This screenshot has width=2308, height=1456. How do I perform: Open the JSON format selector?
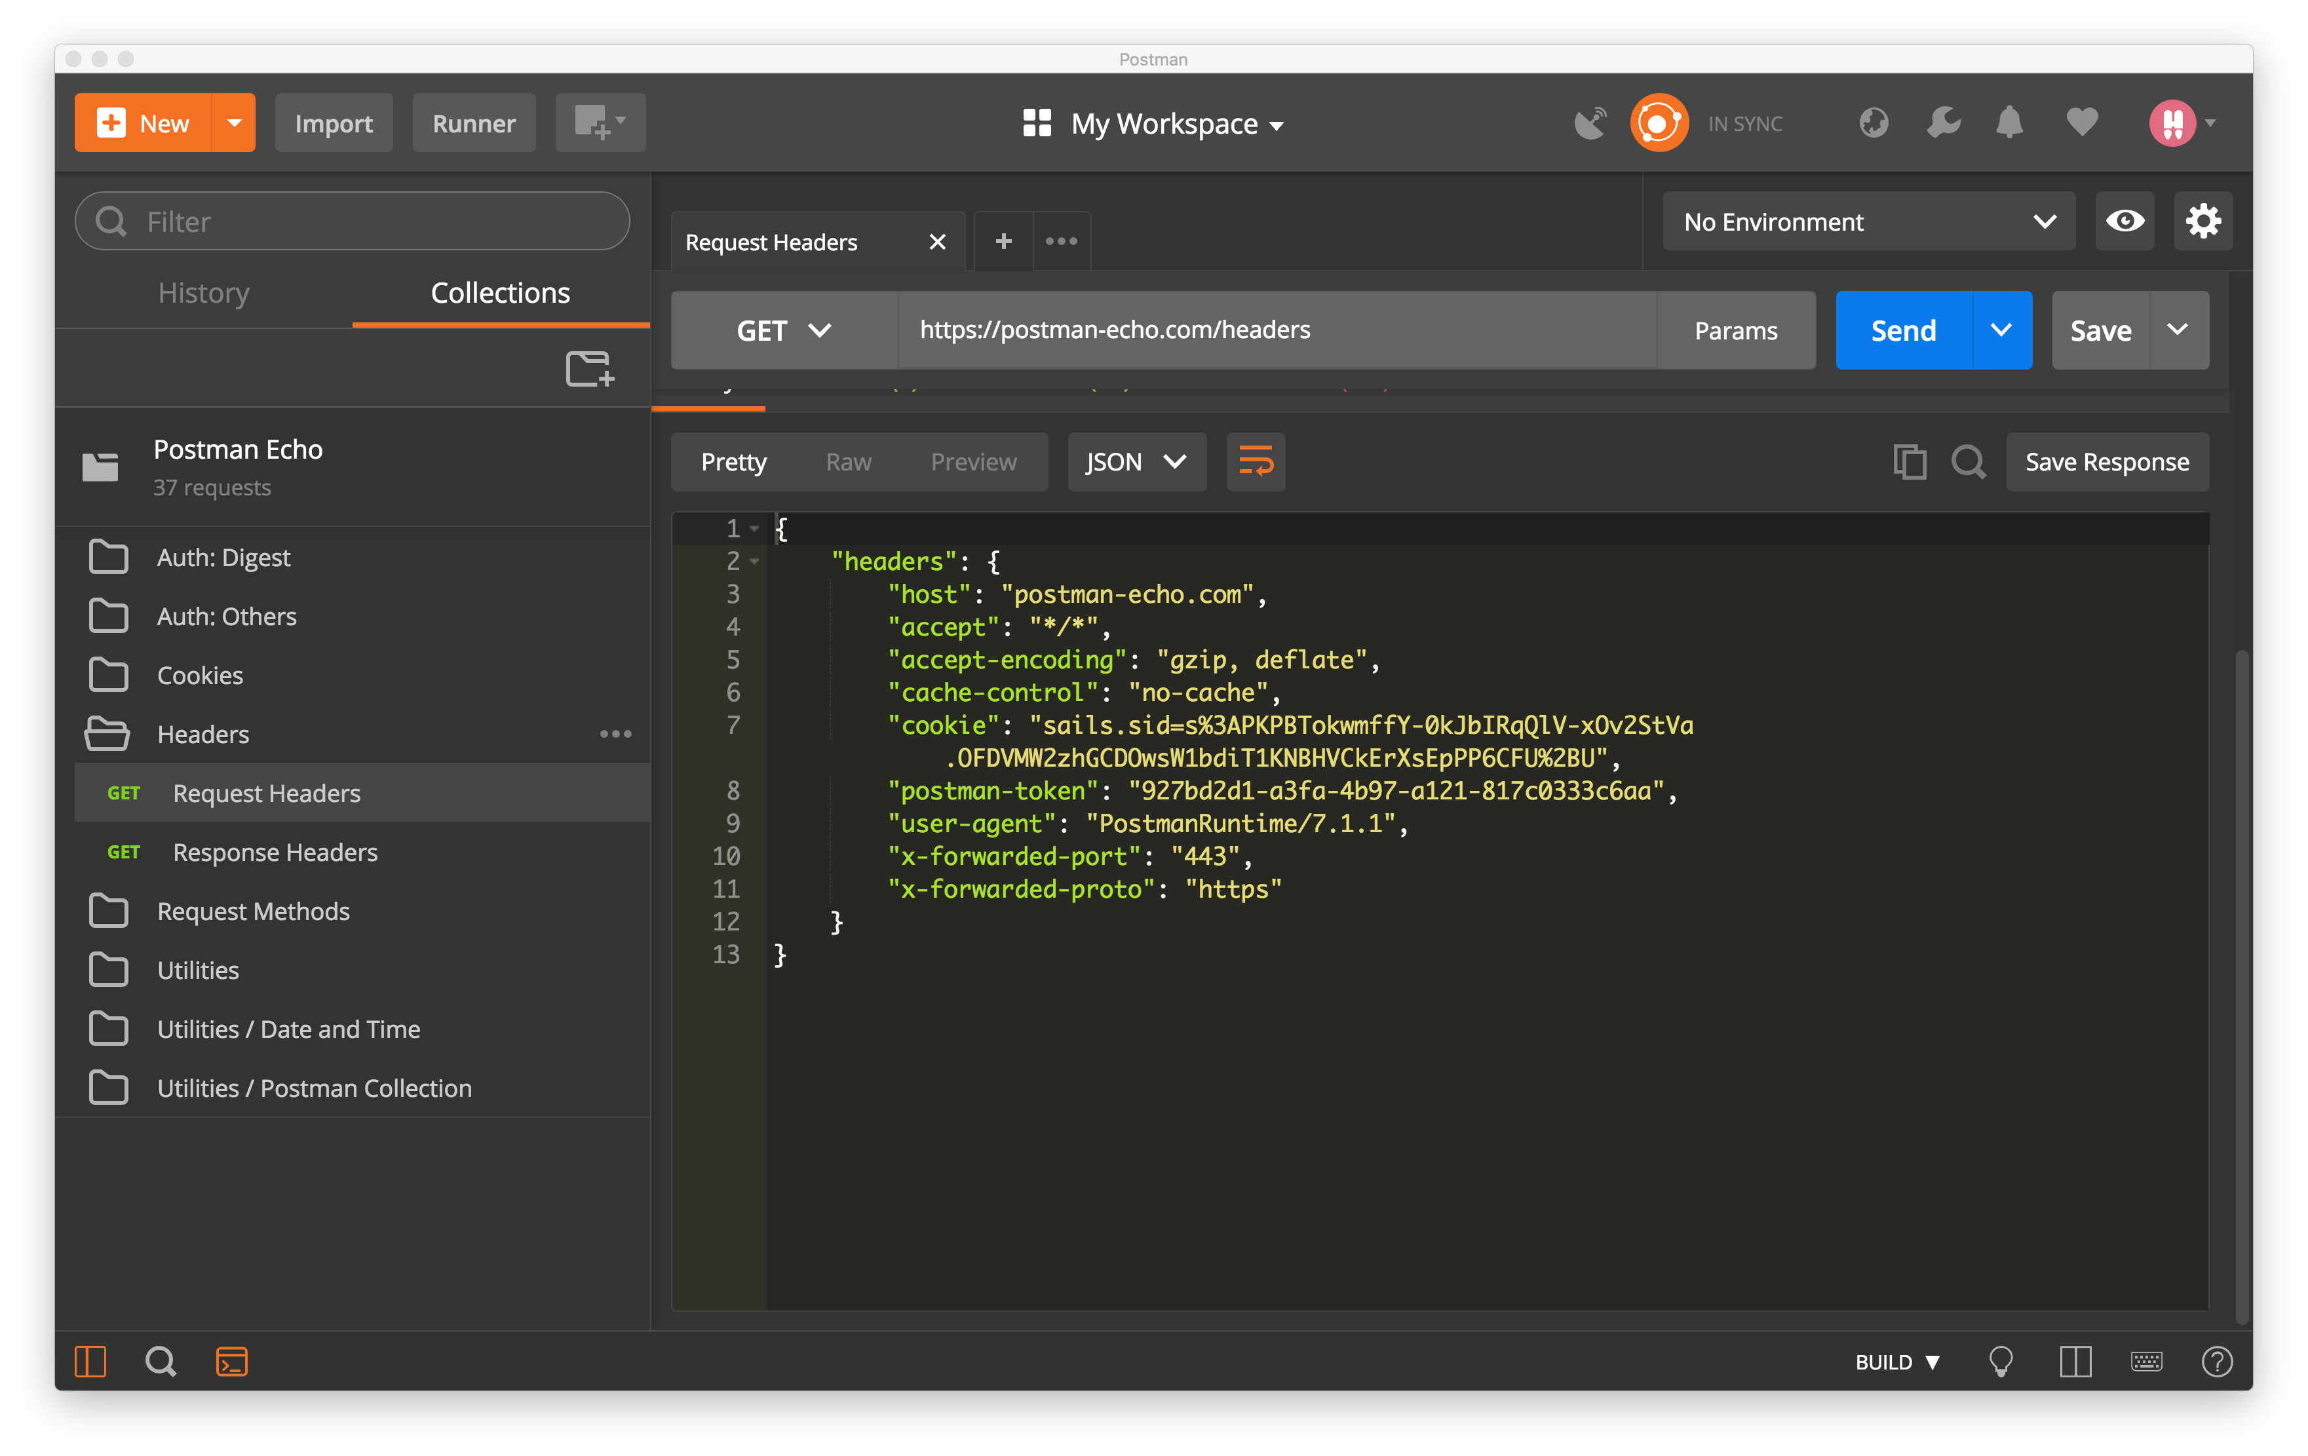click(1136, 461)
